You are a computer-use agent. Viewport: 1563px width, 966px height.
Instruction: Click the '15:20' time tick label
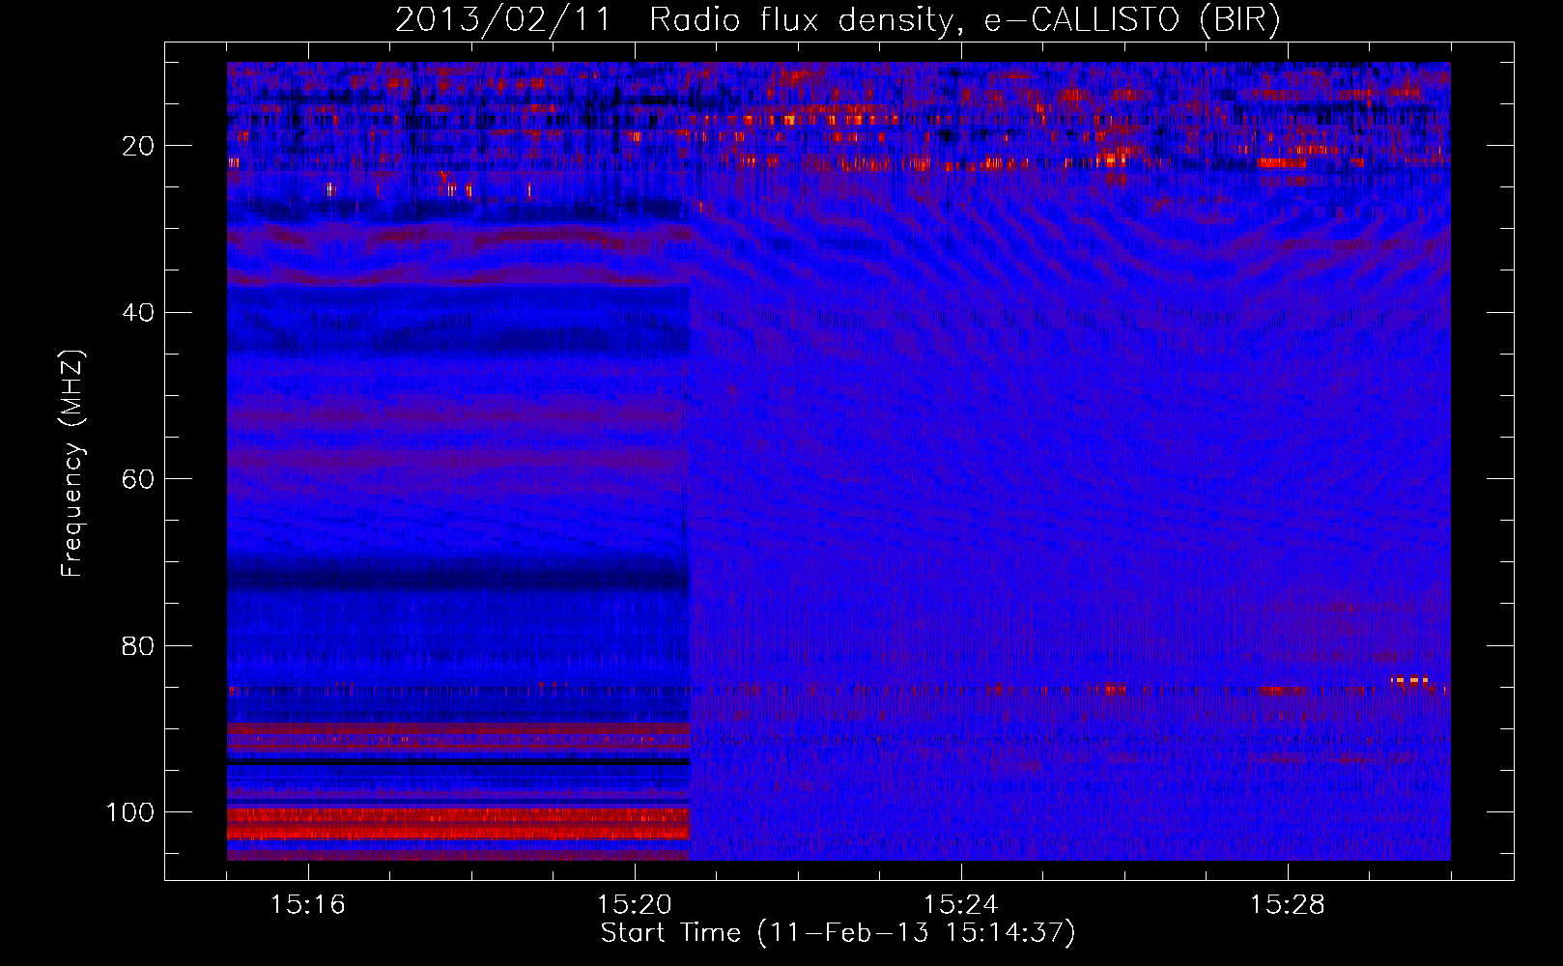point(635,905)
